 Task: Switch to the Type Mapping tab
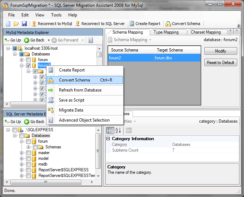pyautogui.click(x=166, y=32)
